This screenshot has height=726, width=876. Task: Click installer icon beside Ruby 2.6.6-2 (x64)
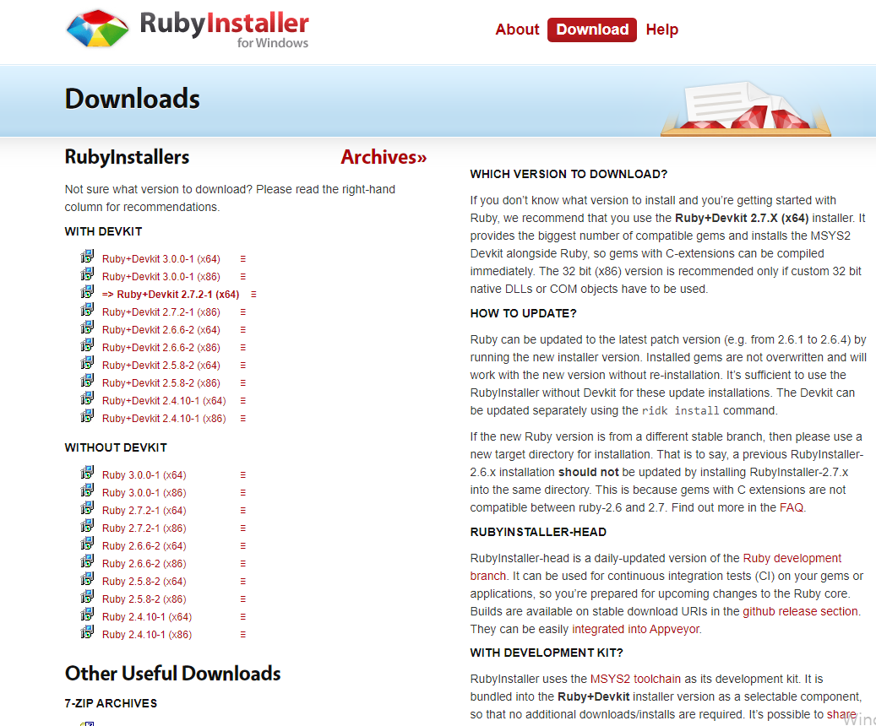coord(87,544)
